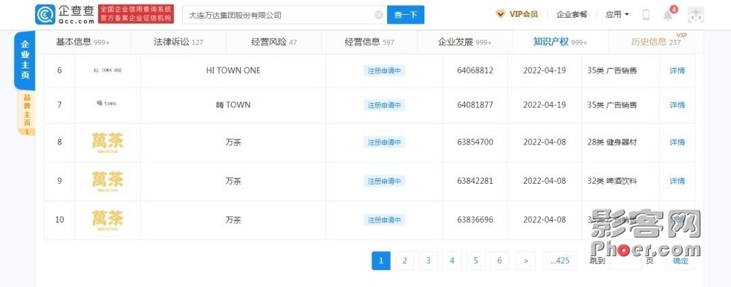The height and width of the screenshot is (287, 731).
Task: Click the 查一下 search button
Action: tap(405, 15)
